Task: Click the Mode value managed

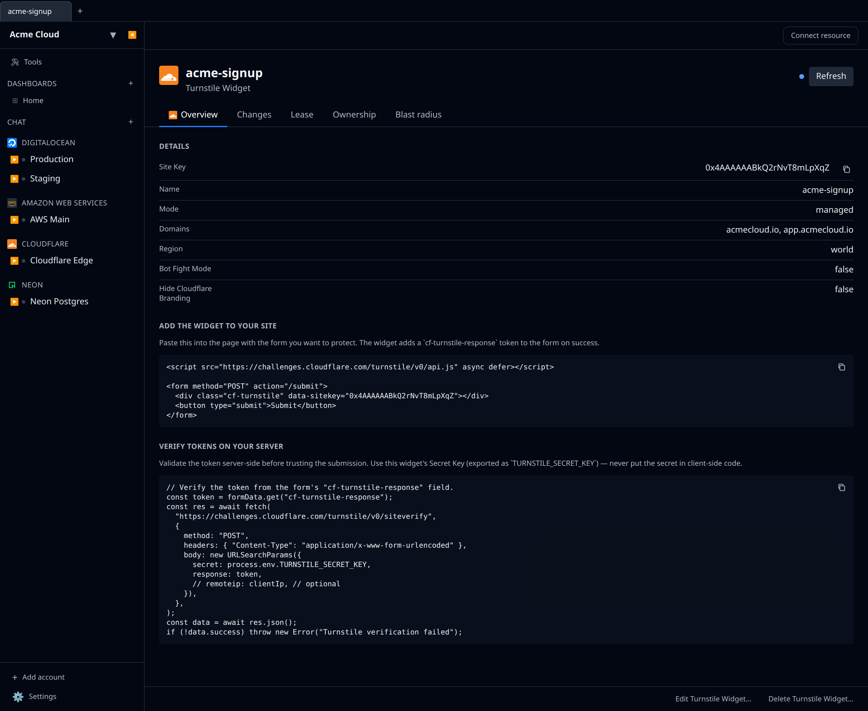Action: click(x=834, y=210)
